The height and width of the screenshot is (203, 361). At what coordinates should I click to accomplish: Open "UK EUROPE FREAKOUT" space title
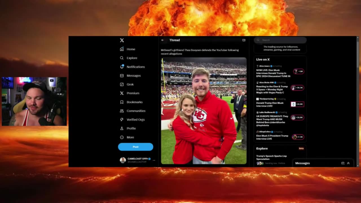(272, 121)
